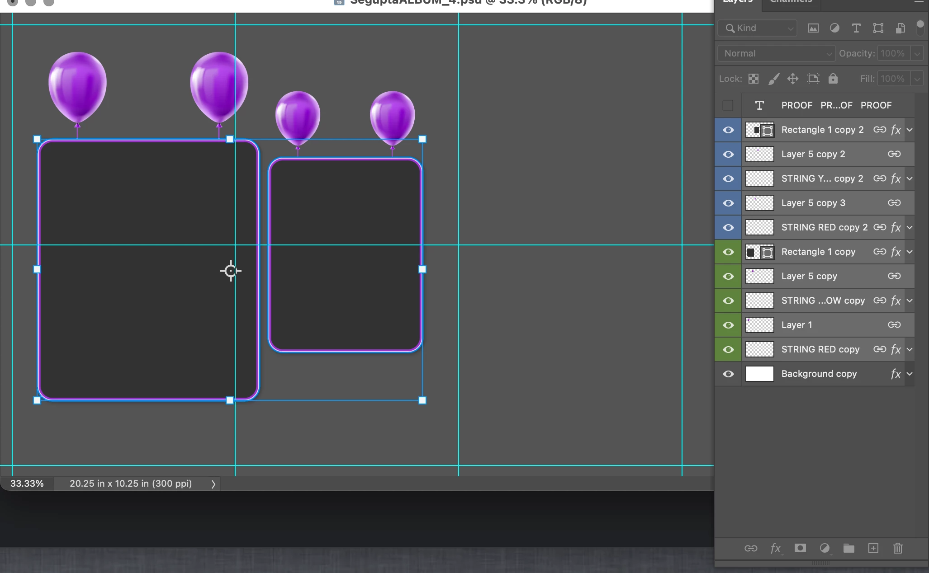
Task: Open Opacity slider dropdown arrow
Action: coord(917,53)
